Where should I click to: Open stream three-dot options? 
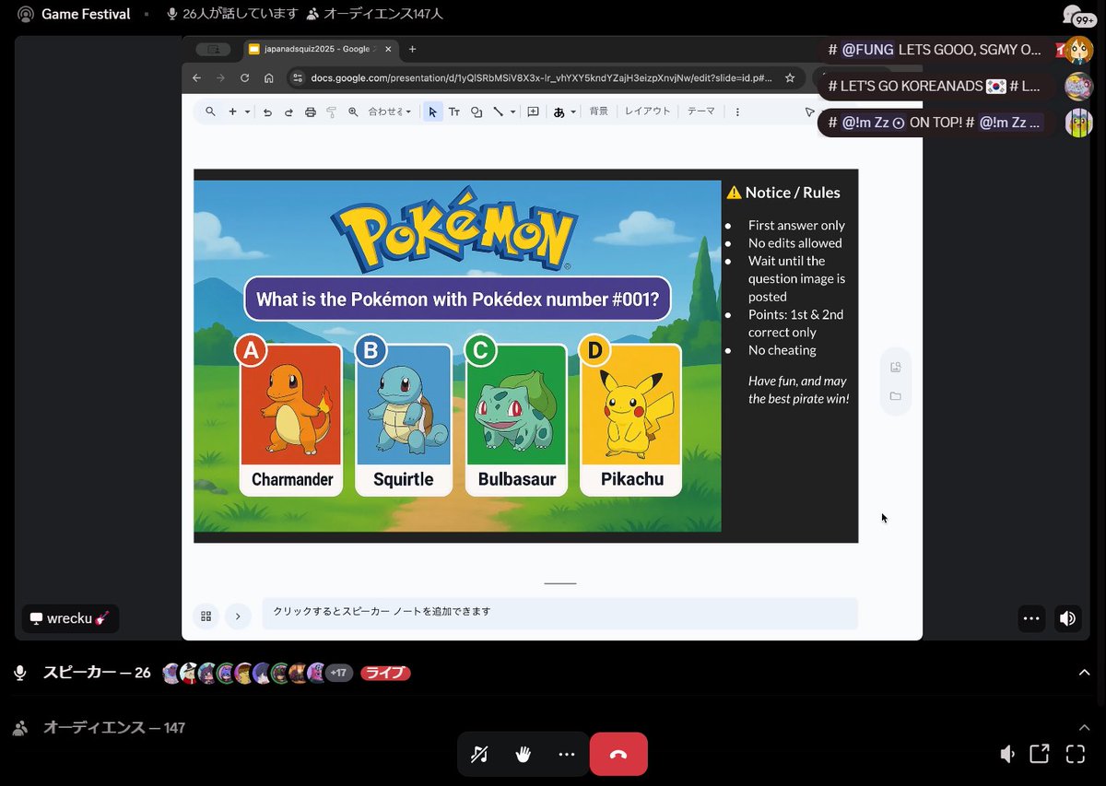click(x=1031, y=618)
